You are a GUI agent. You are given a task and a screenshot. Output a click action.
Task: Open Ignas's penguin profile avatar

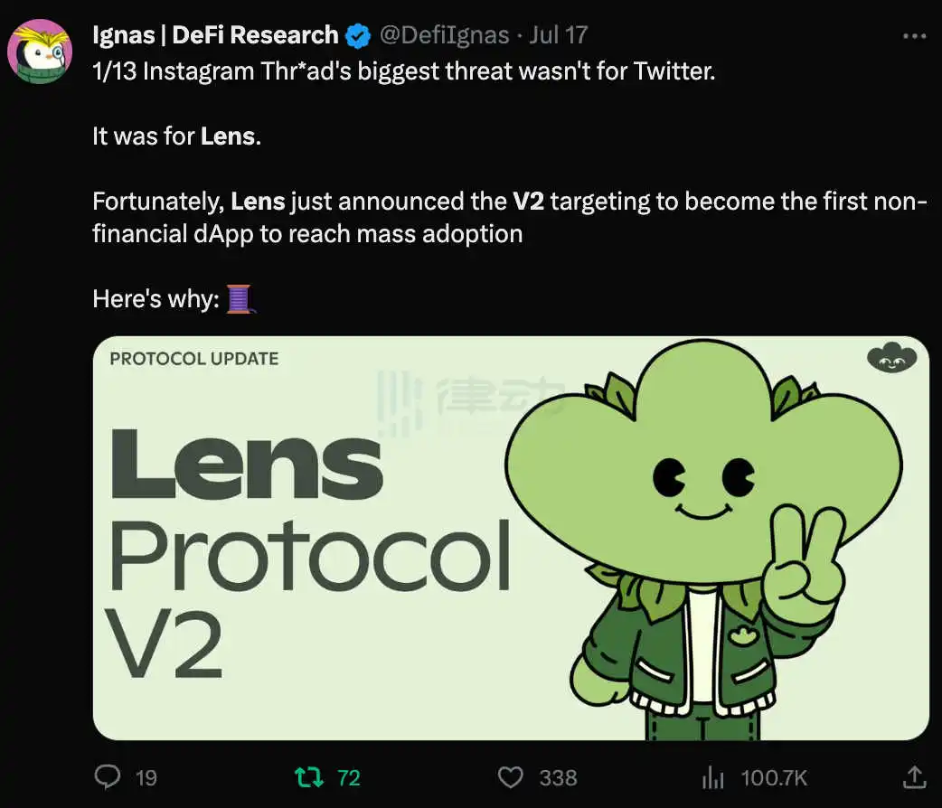41,52
